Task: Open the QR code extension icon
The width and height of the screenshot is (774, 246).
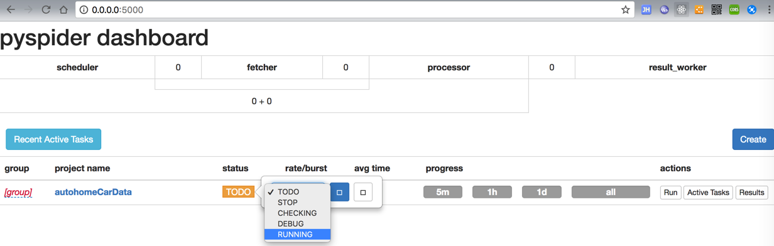Action: [x=716, y=10]
